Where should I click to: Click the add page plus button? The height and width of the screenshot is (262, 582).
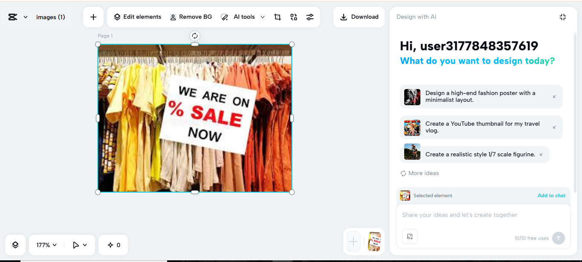coord(353,242)
